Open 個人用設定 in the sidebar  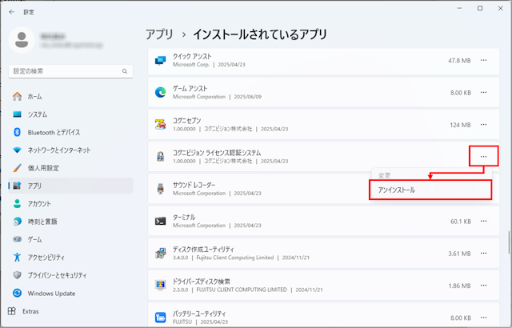tap(70, 168)
